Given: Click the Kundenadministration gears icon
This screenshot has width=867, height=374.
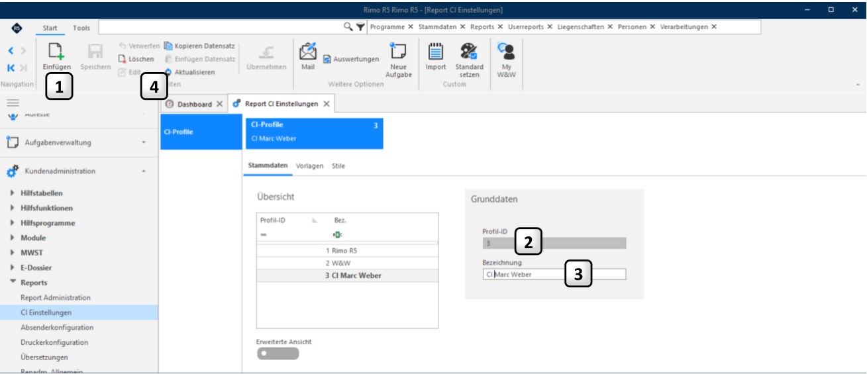Looking at the screenshot, I should pos(13,171).
